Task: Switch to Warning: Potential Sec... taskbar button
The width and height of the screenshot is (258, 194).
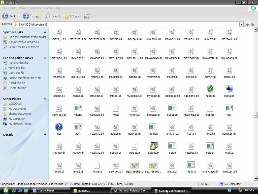Action: point(131,190)
